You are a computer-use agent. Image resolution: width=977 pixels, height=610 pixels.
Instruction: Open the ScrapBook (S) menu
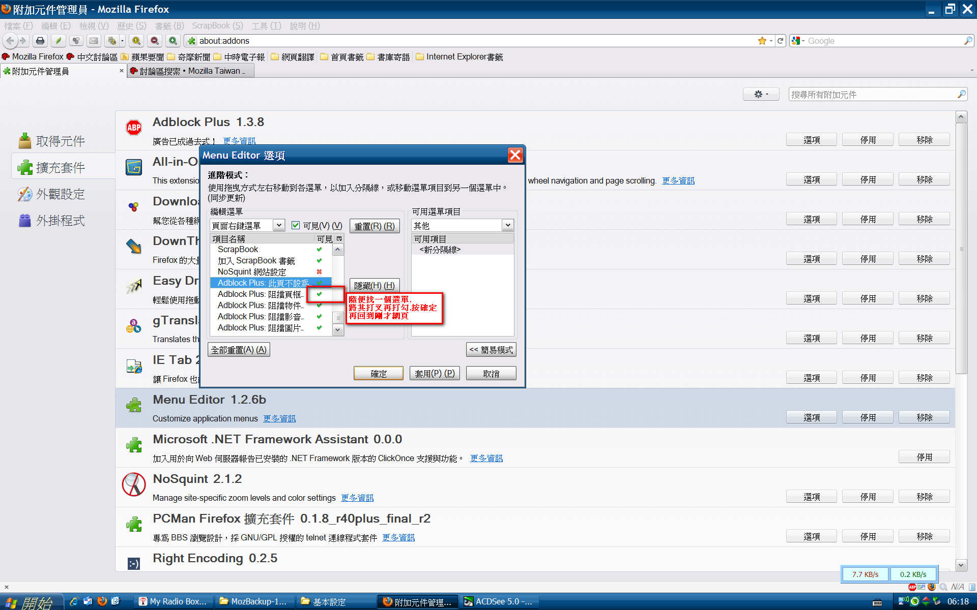pyautogui.click(x=217, y=26)
